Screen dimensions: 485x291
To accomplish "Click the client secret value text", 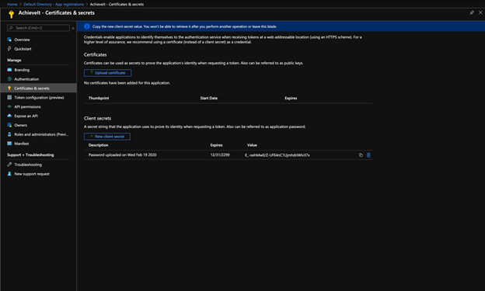I will 277,155.
